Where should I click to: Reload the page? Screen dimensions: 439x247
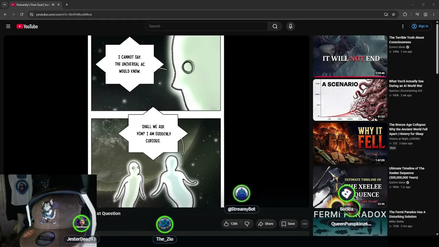tap(22, 14)
